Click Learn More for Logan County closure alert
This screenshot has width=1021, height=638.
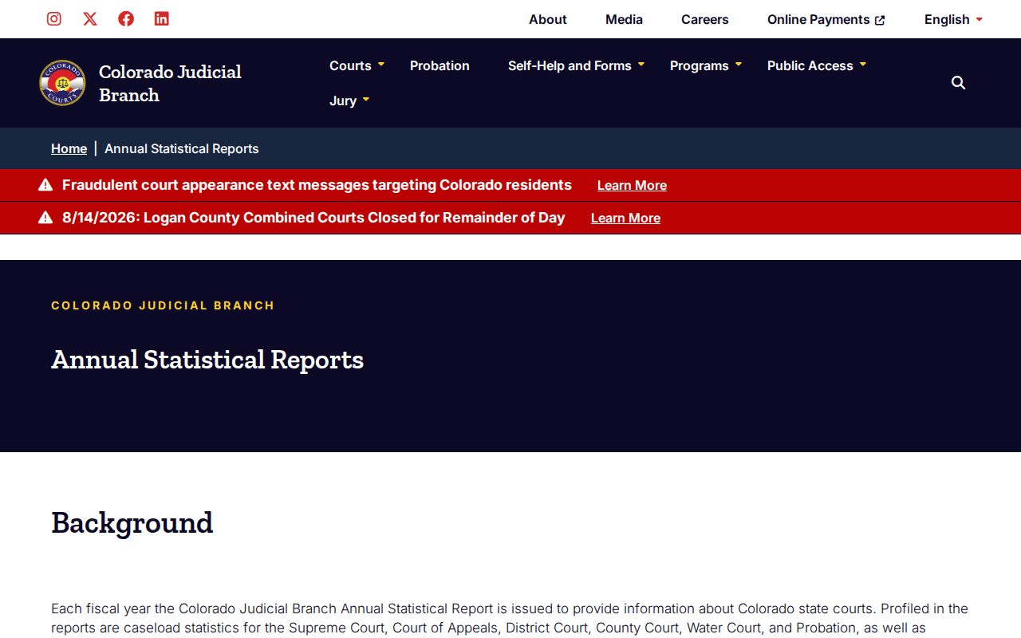pyautogui.click(x=625, y=218)
